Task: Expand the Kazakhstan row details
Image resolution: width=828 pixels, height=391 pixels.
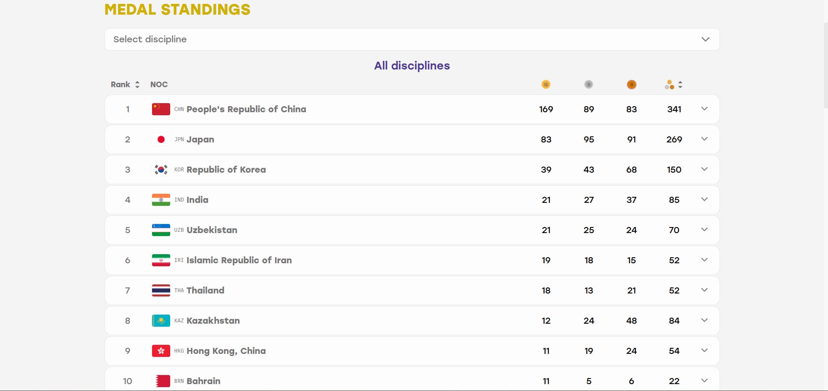Action: pyautogui.click(x=704, y=320)
